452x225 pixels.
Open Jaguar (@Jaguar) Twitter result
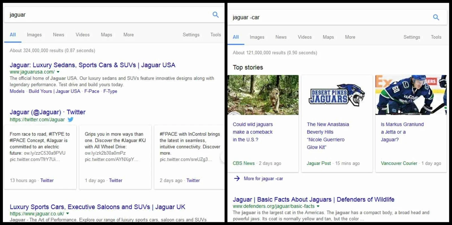pos(47,112)
